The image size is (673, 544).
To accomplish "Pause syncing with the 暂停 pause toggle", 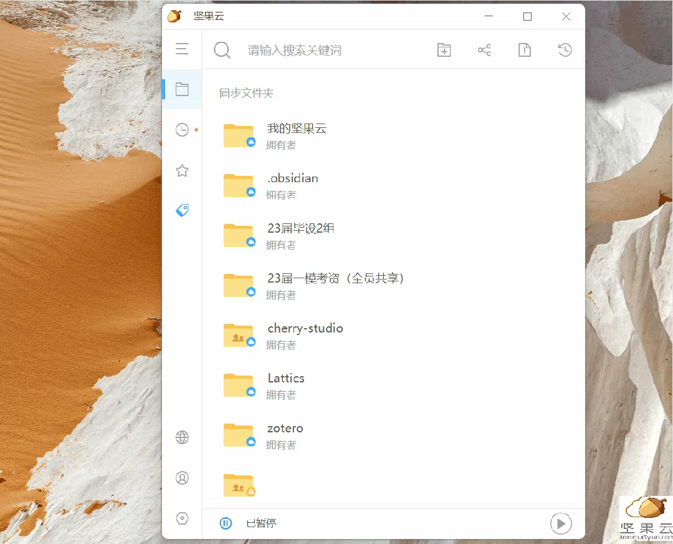I will (x=225, y=523).
